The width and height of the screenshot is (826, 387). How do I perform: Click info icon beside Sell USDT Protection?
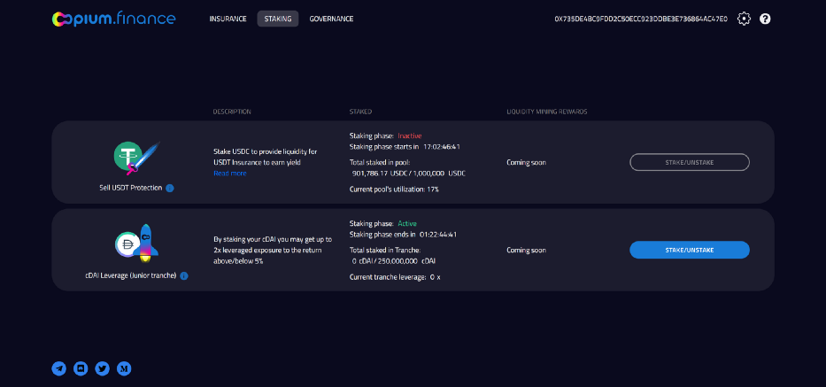click(170, 188)
